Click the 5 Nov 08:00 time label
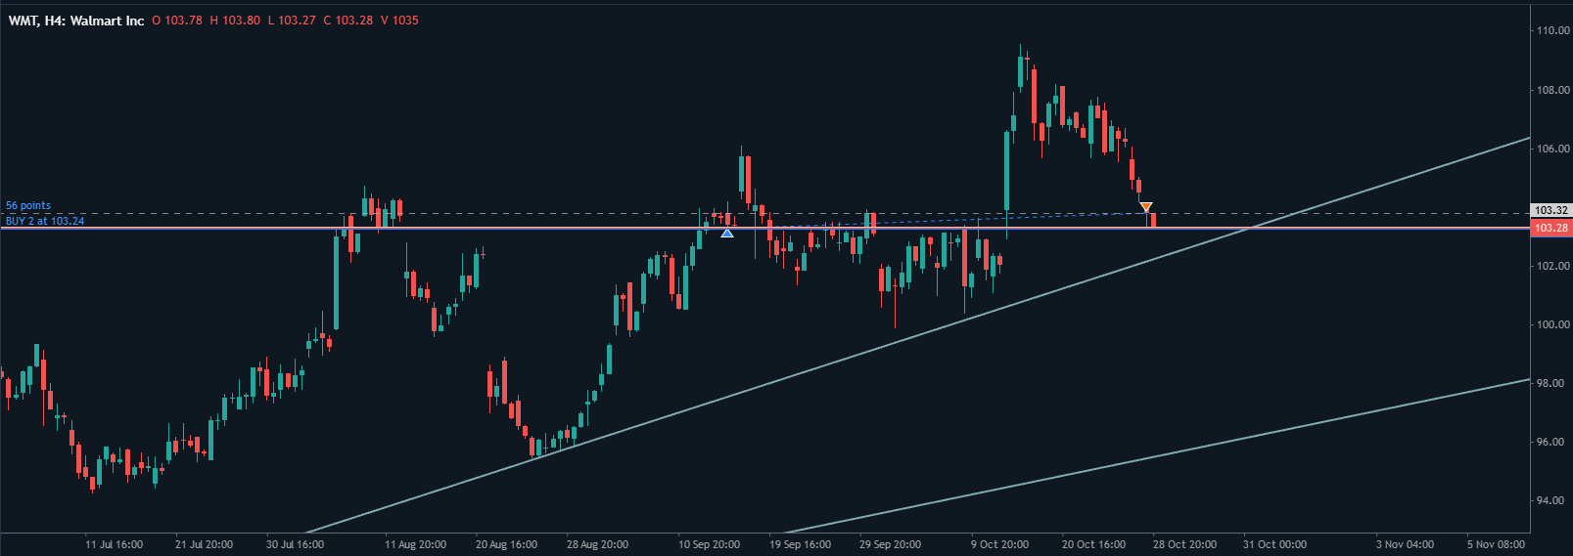 [x=1496, y=544]
